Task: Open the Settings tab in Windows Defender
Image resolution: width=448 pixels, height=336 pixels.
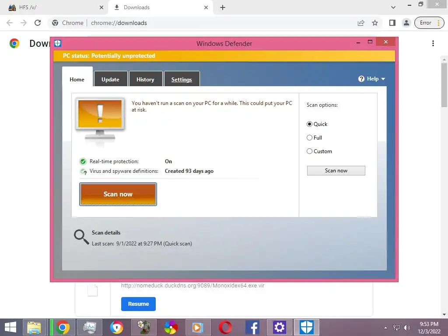Action: coord(182,79)
